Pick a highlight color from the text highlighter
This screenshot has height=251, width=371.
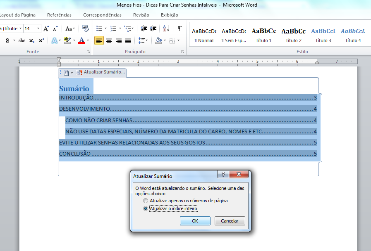(x=74, y=40)
